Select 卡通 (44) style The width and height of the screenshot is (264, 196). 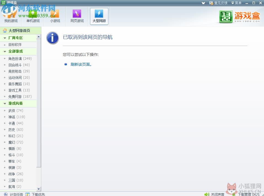18,123
